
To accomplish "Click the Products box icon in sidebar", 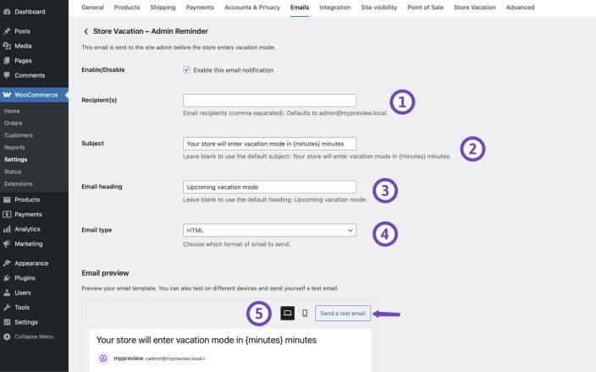I will coord(7,200).
